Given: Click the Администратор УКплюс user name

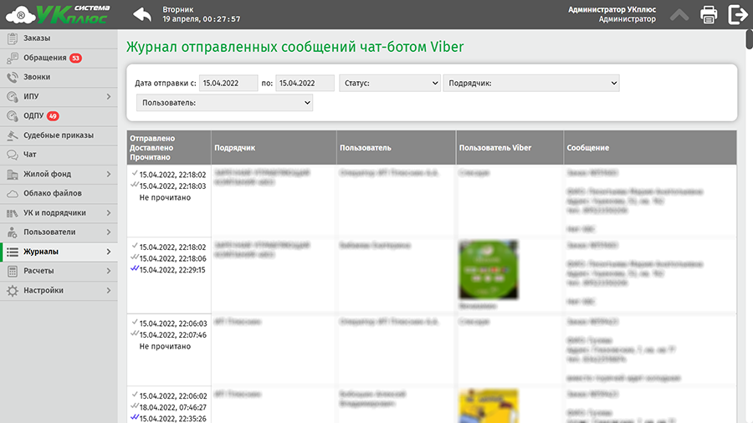Looking at the screenshot, I should click(x=612, y=9).
